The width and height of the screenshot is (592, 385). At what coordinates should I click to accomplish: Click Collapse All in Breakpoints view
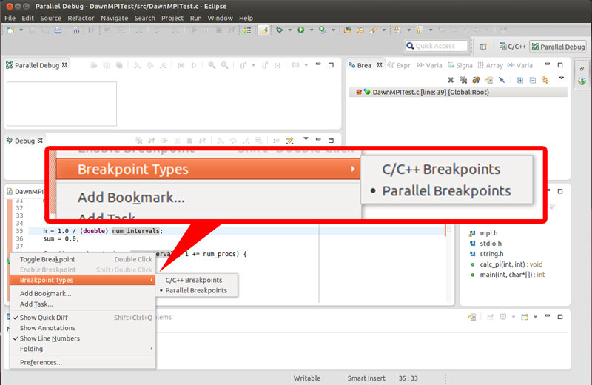(x=533, y=80)
